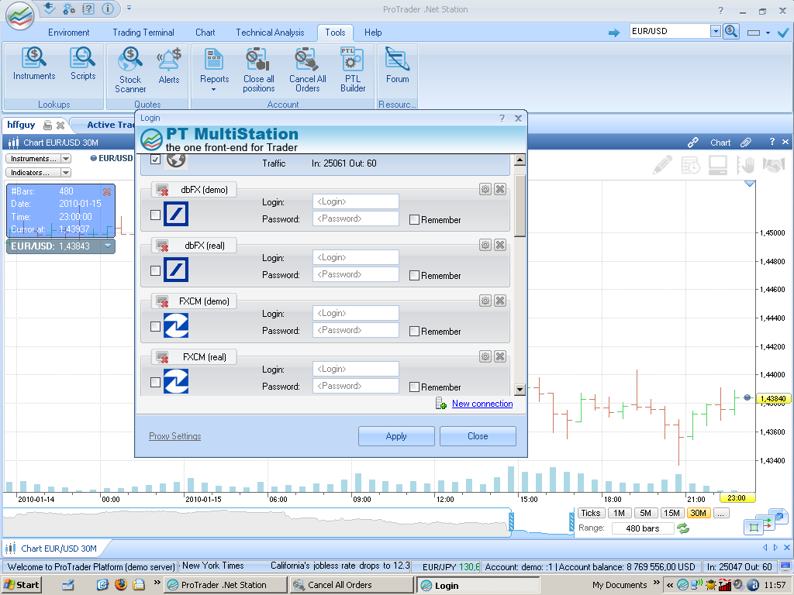The width and height of the screenshot is (794, 595).
Task: Open the Alerts tool
Action: click(x=169, y=66)
